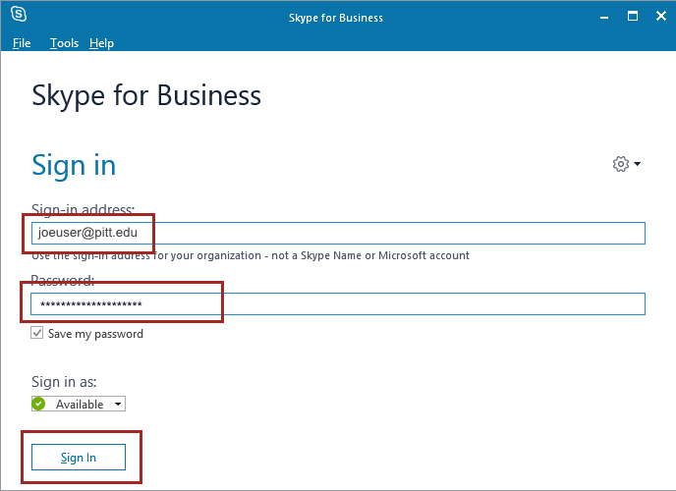Click the sign-in address hint text
The height and width of the screenshot is (491, 676).
[251, 255]
